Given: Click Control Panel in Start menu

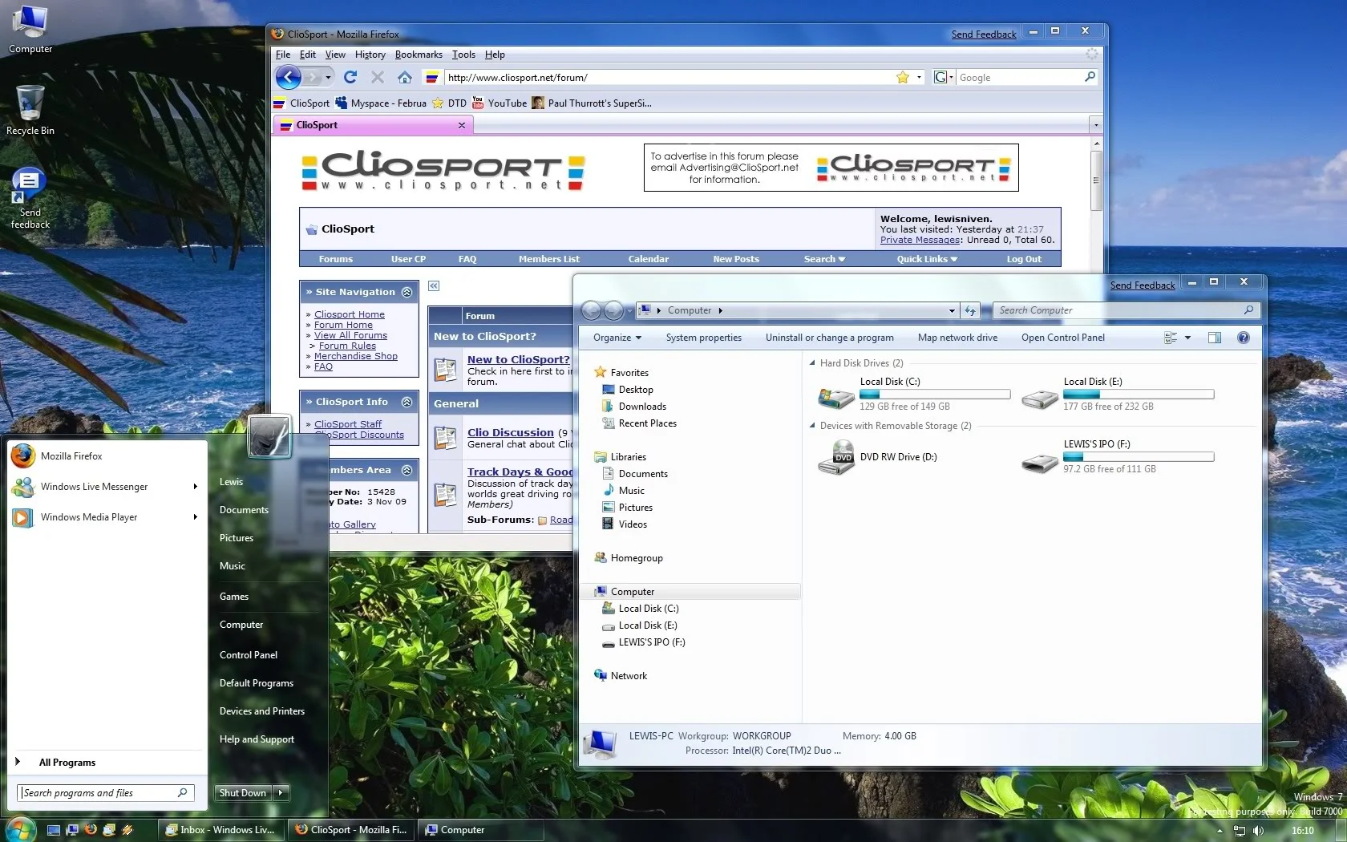Looking at the screenshot, I should 249,655.
